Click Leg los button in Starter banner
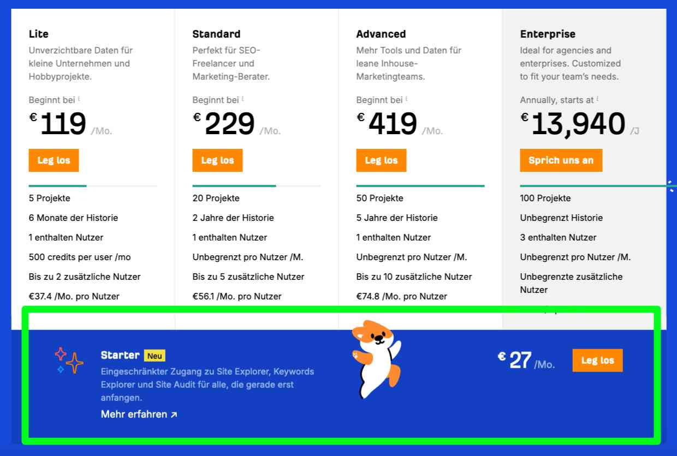 (x=597, y=361)
